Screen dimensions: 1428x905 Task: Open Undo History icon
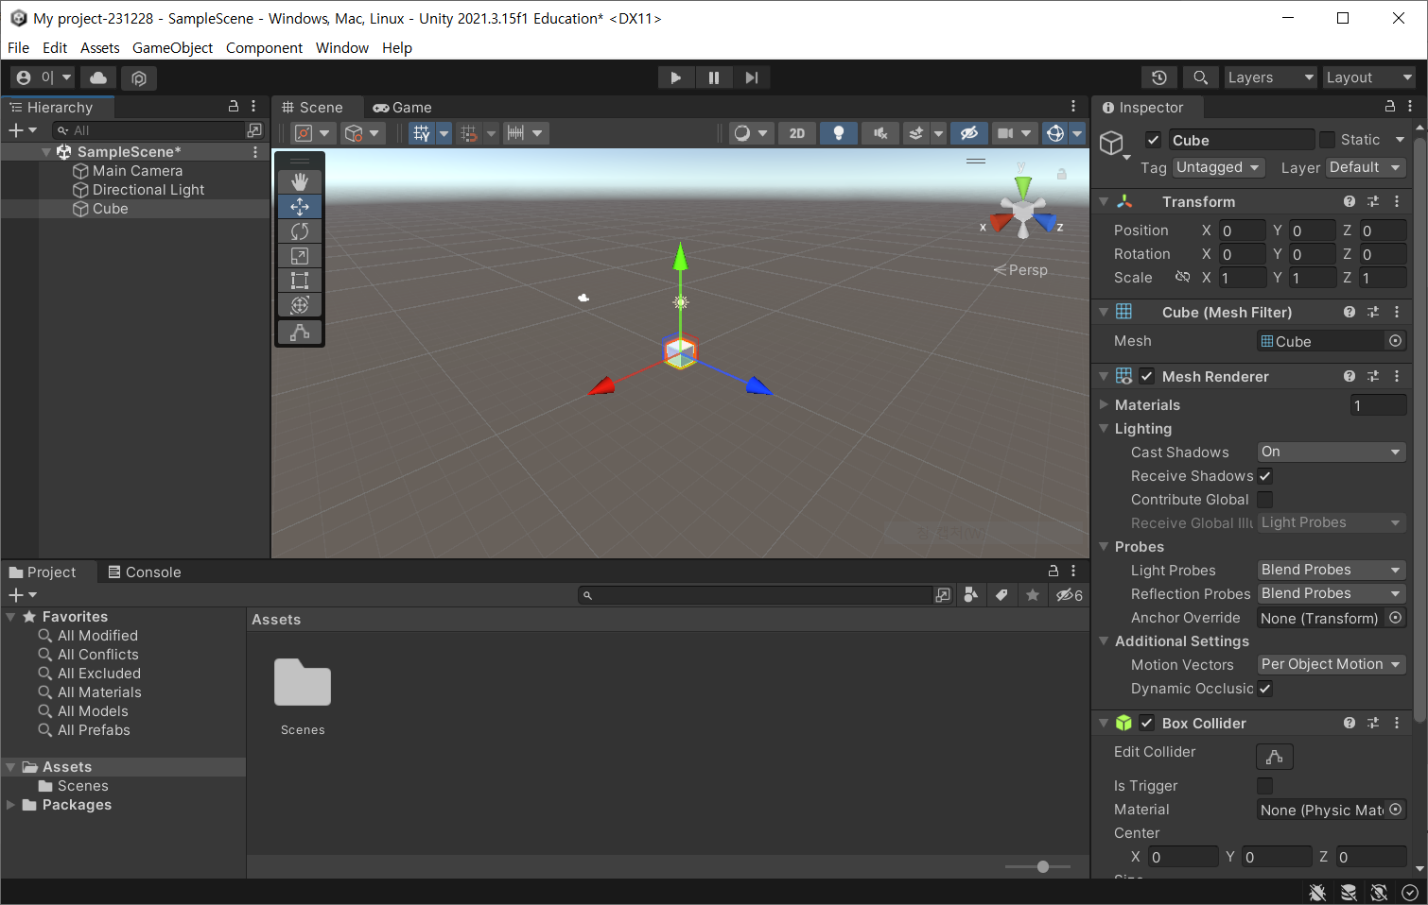(1159, 77)
